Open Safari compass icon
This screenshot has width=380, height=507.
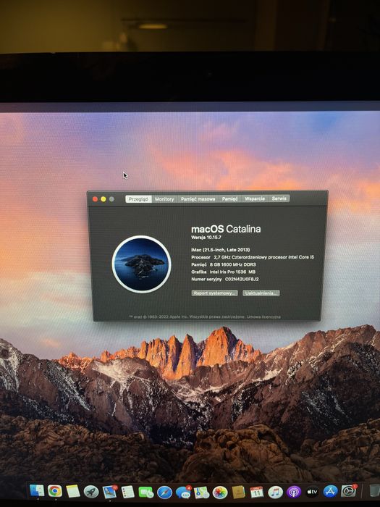point(164,493)
